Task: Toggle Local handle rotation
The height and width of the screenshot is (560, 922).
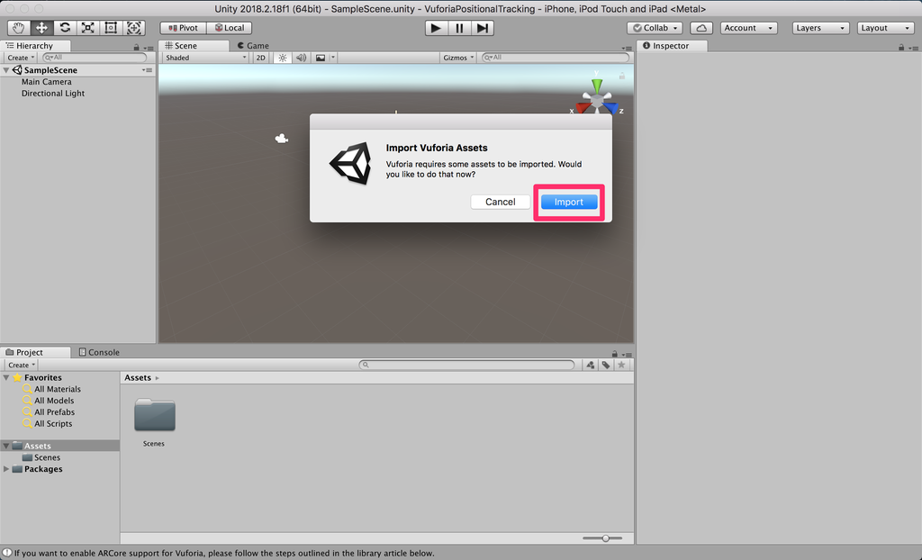Action: point(230,28)
